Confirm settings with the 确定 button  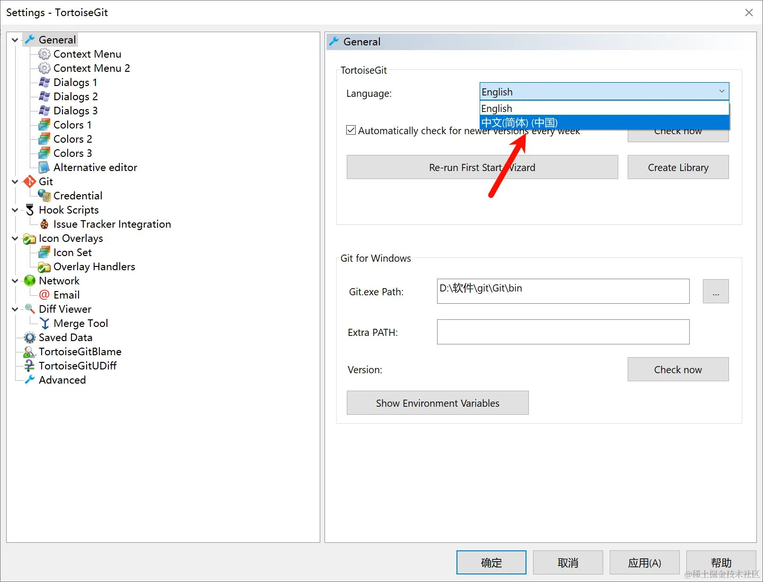pyautogui.click(x=491, y=563)
